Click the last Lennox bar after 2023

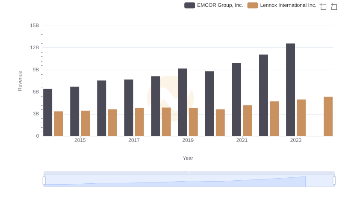328,117
